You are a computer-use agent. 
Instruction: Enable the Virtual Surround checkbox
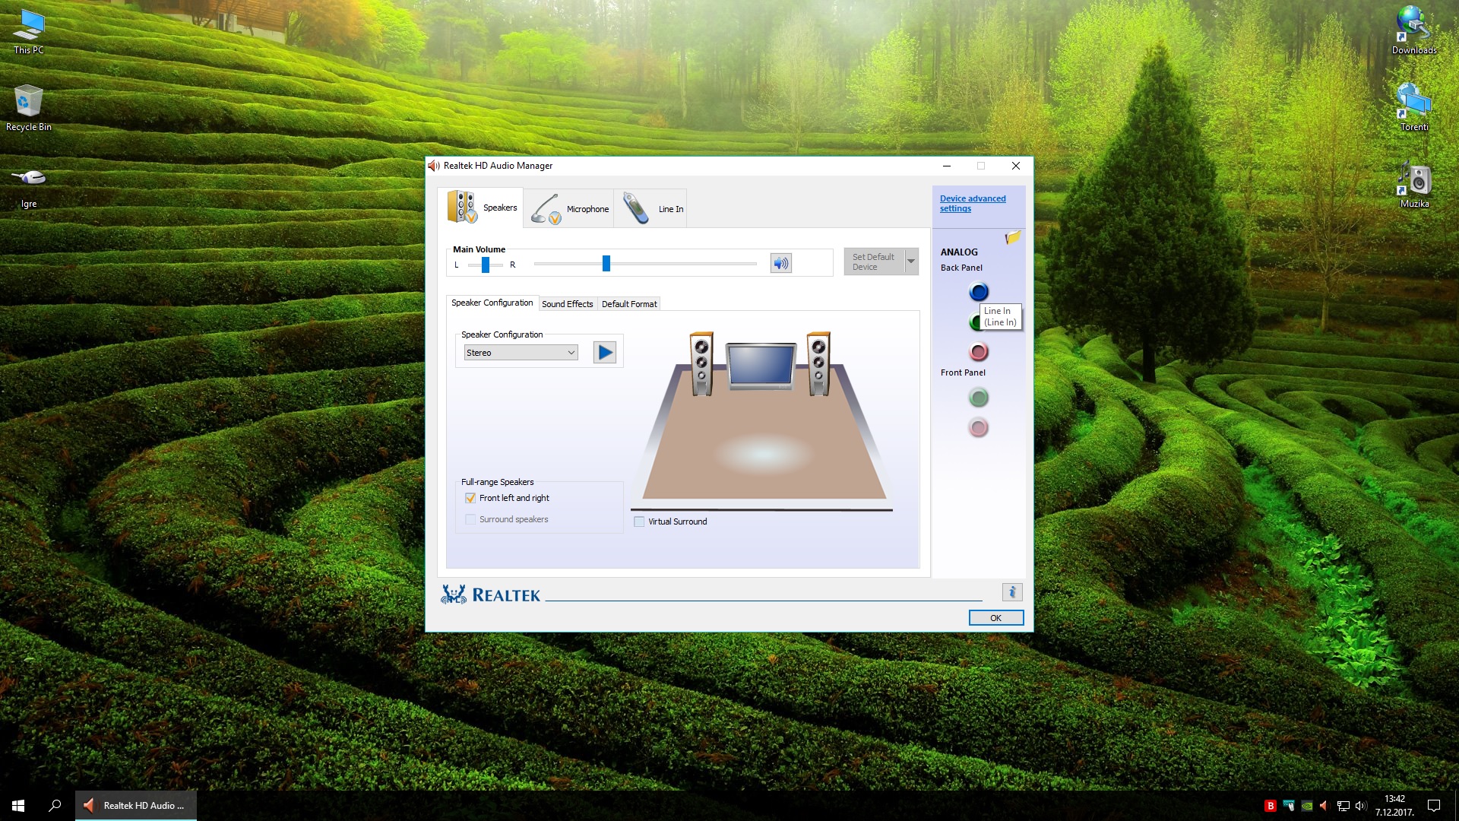(639, 521)
